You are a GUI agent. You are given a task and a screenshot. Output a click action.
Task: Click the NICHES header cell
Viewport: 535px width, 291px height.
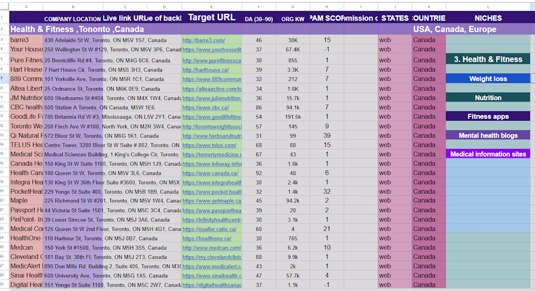488,18
